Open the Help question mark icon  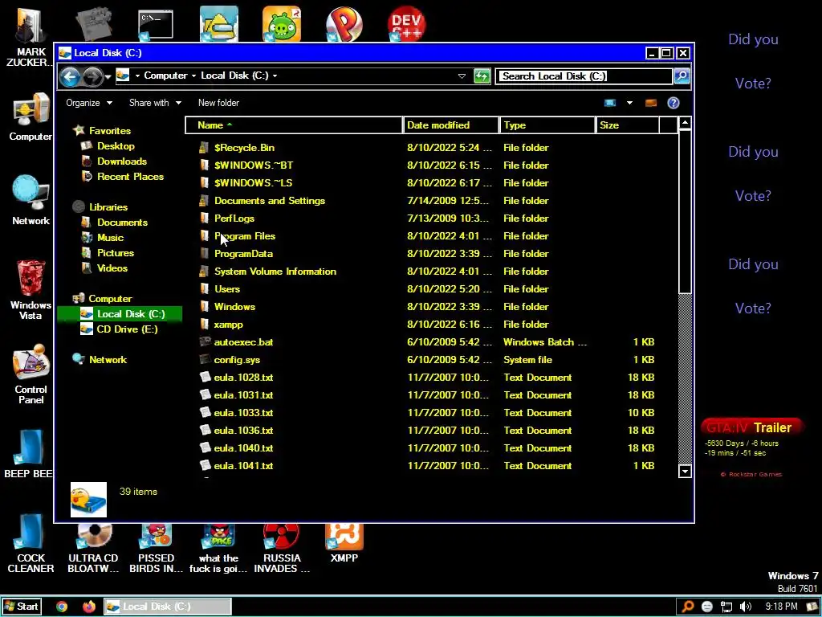coord(673,103)
